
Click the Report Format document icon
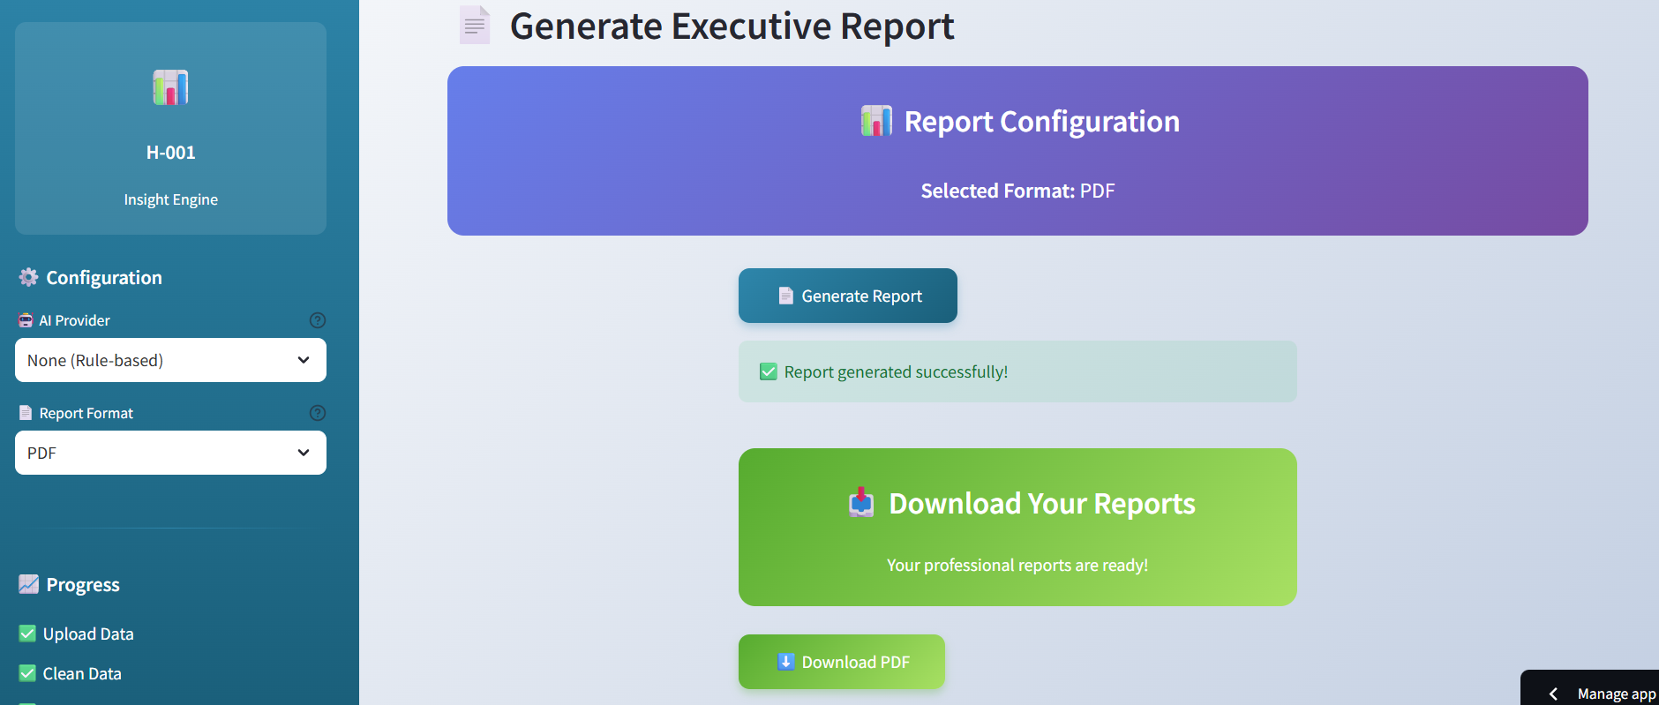coord(26,413)
